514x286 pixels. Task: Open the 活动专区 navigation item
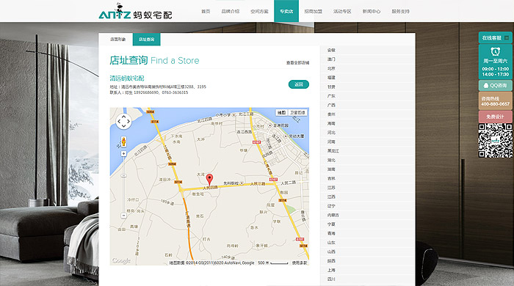coord(342,11)
